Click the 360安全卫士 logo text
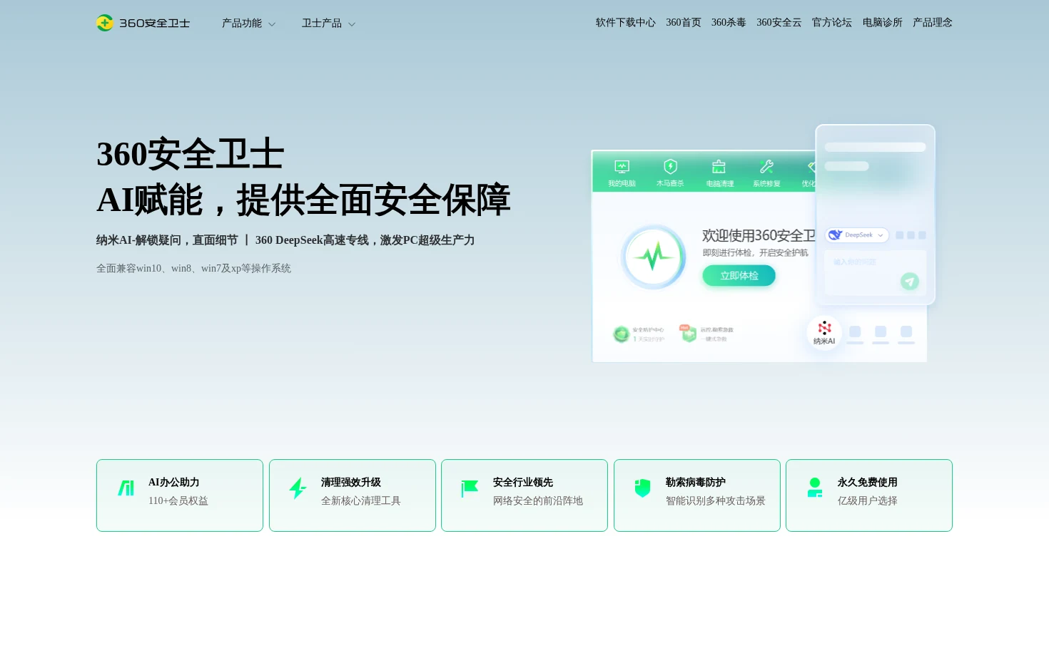Image resolution: width=1049 pixels, height=658 pixels. tap(155, 24)
